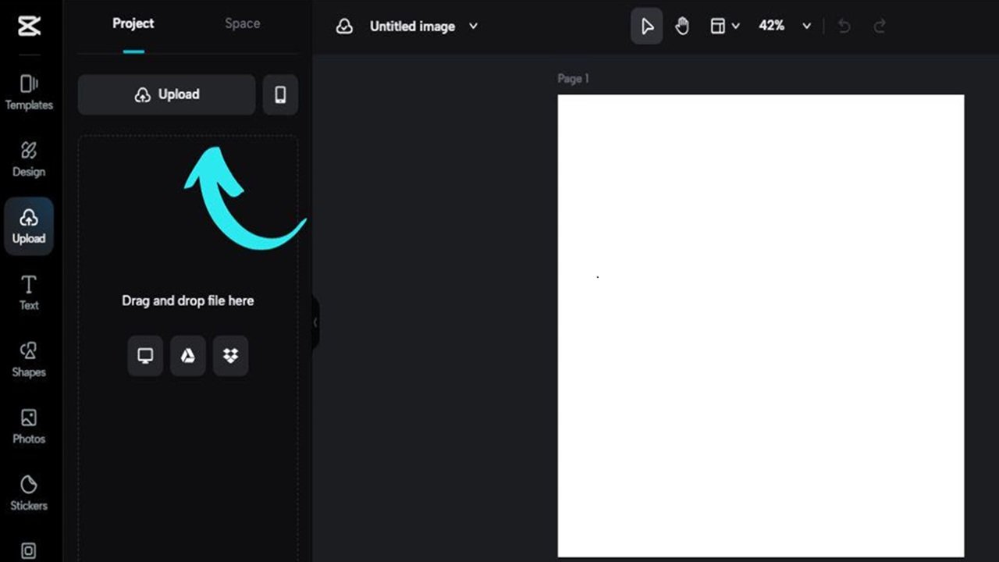Open the layout options dropdown
Viewport: 999px width, 562px height.
click(724, 27)
